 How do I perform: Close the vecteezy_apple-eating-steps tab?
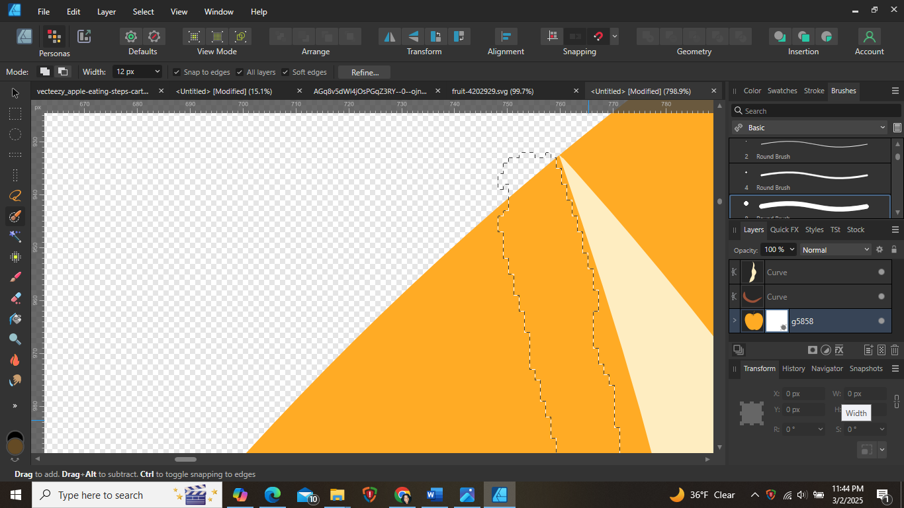pos(161,91)
